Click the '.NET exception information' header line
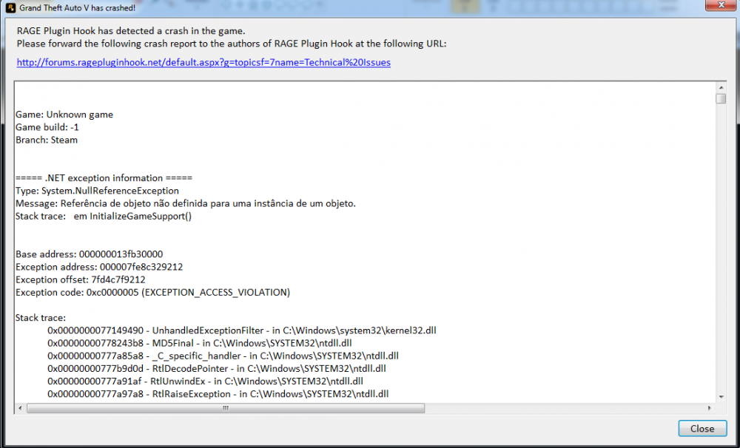 (104, 178)
